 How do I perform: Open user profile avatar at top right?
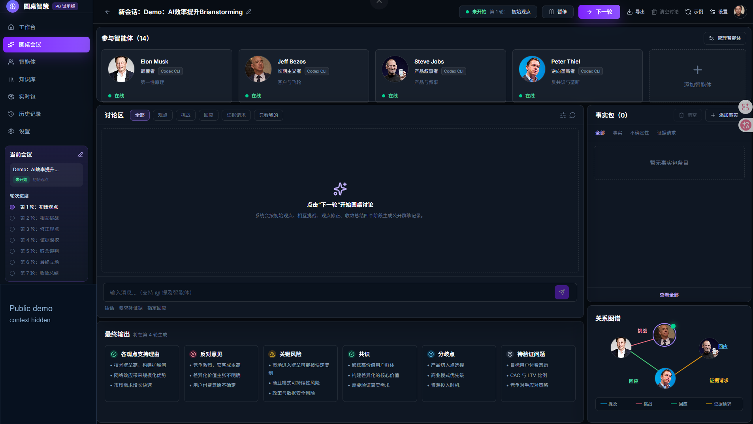click(740, 11)
